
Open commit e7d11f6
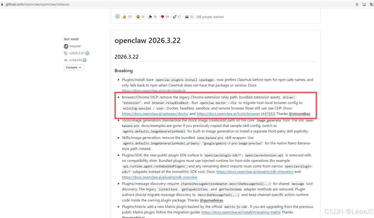click(x=75, y=60)
